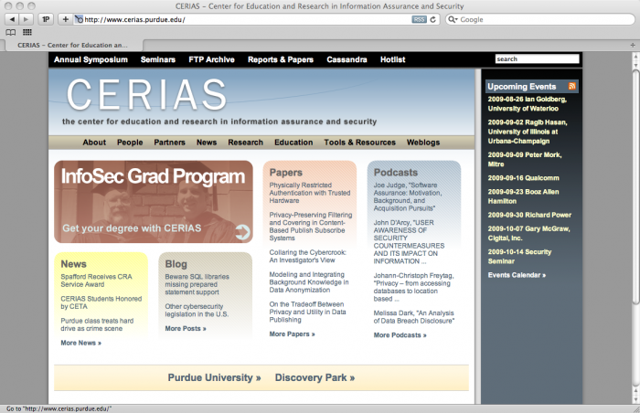Image resolution: width=640 pixels, height=413 pixels.
Task: Open Other cybersecurity legislation post
Action: [197, 310]
